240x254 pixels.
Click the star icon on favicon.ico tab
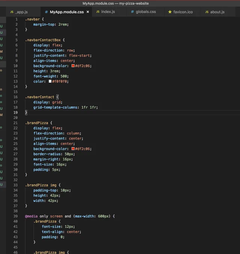point(170,12)
